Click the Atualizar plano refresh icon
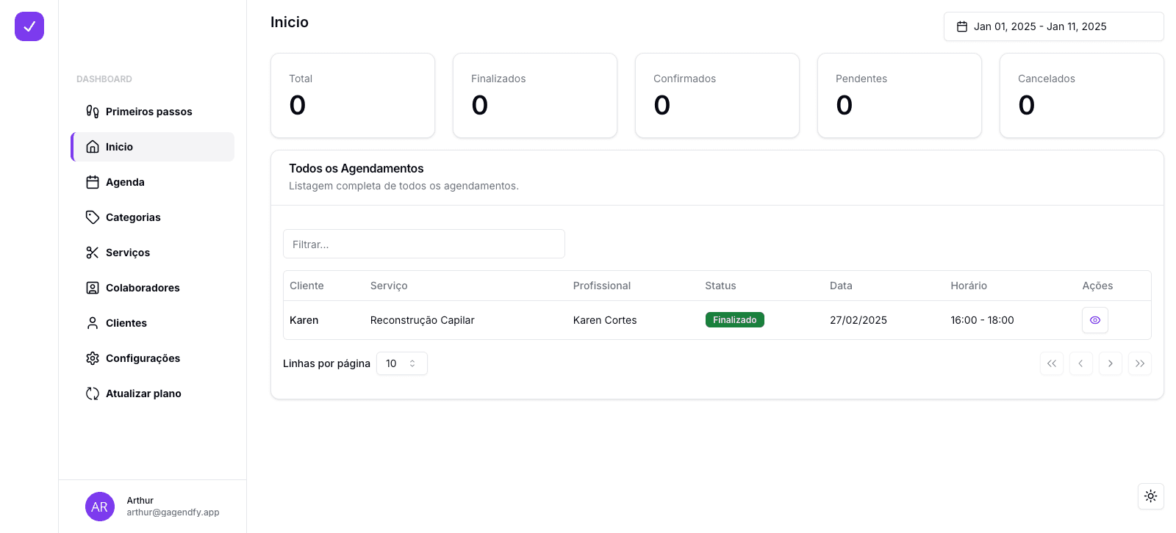The image size is (1176, 533). point(93,394)
